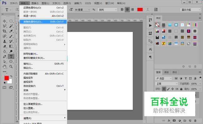Select the Ellipse shape tool
This screenshot has height=124, width=203.
[11, 61]
